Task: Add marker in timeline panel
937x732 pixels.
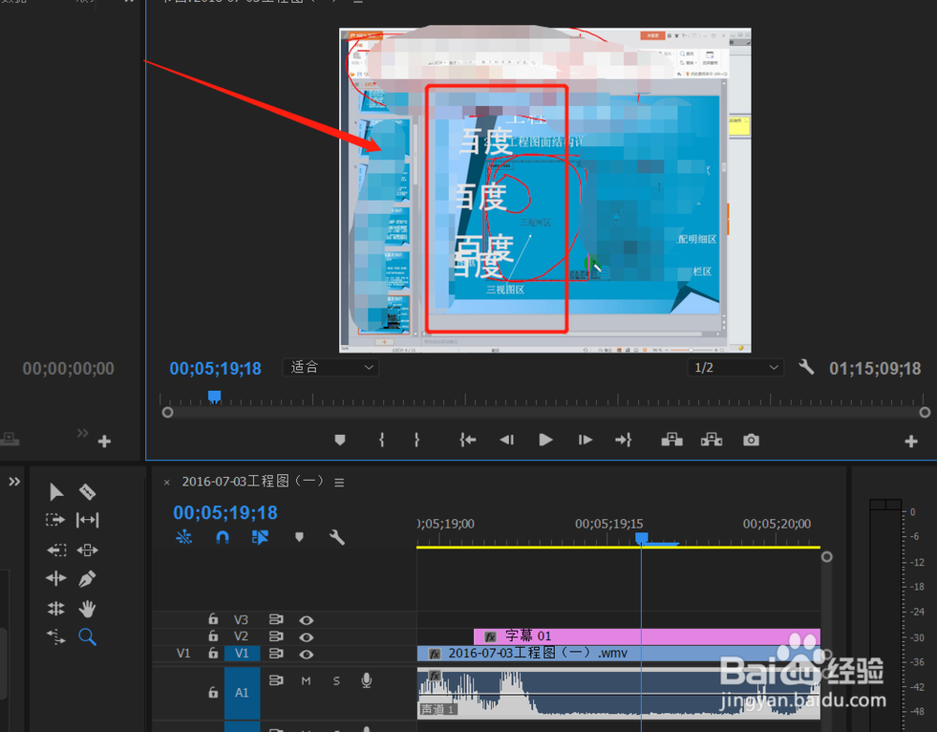Action: pos(300,537)
